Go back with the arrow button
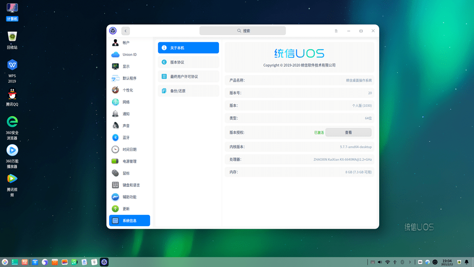The width and height of the screenshot is (474, 267). click(126, 31)
